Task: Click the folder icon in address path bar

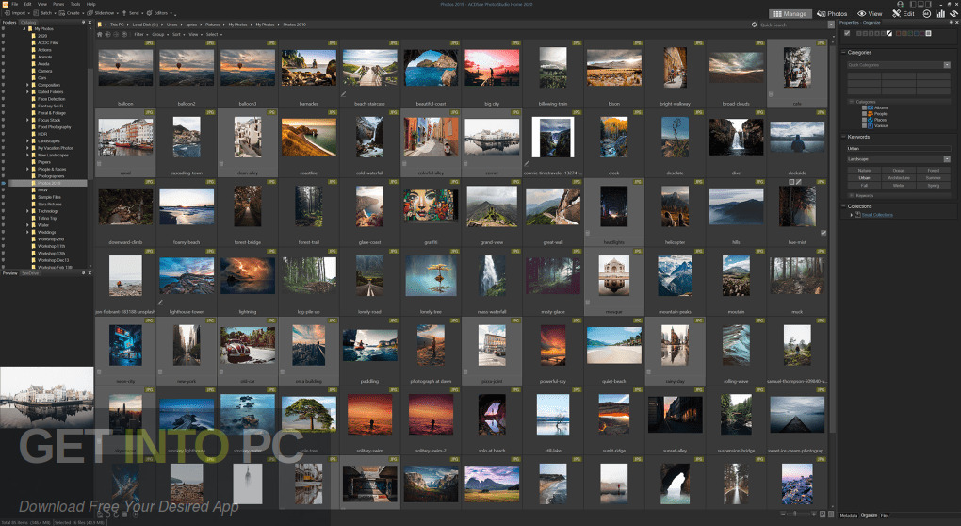Action: click(100, 25)
